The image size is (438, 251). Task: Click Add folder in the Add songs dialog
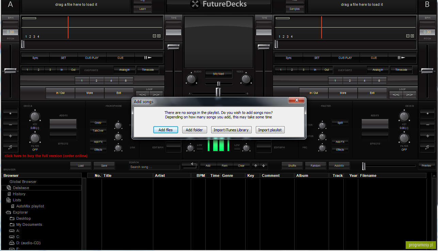coord(194,130)
